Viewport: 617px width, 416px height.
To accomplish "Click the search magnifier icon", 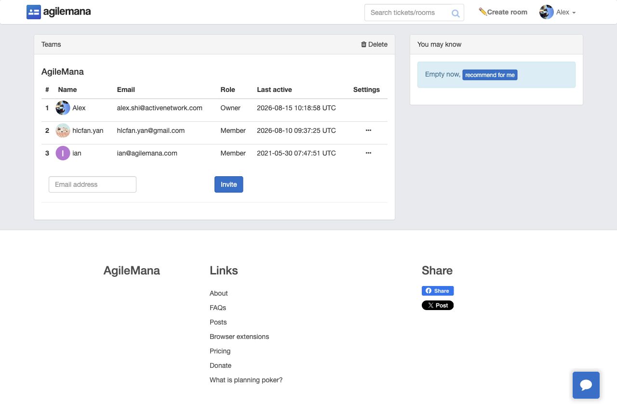I will tap(456, 13).
